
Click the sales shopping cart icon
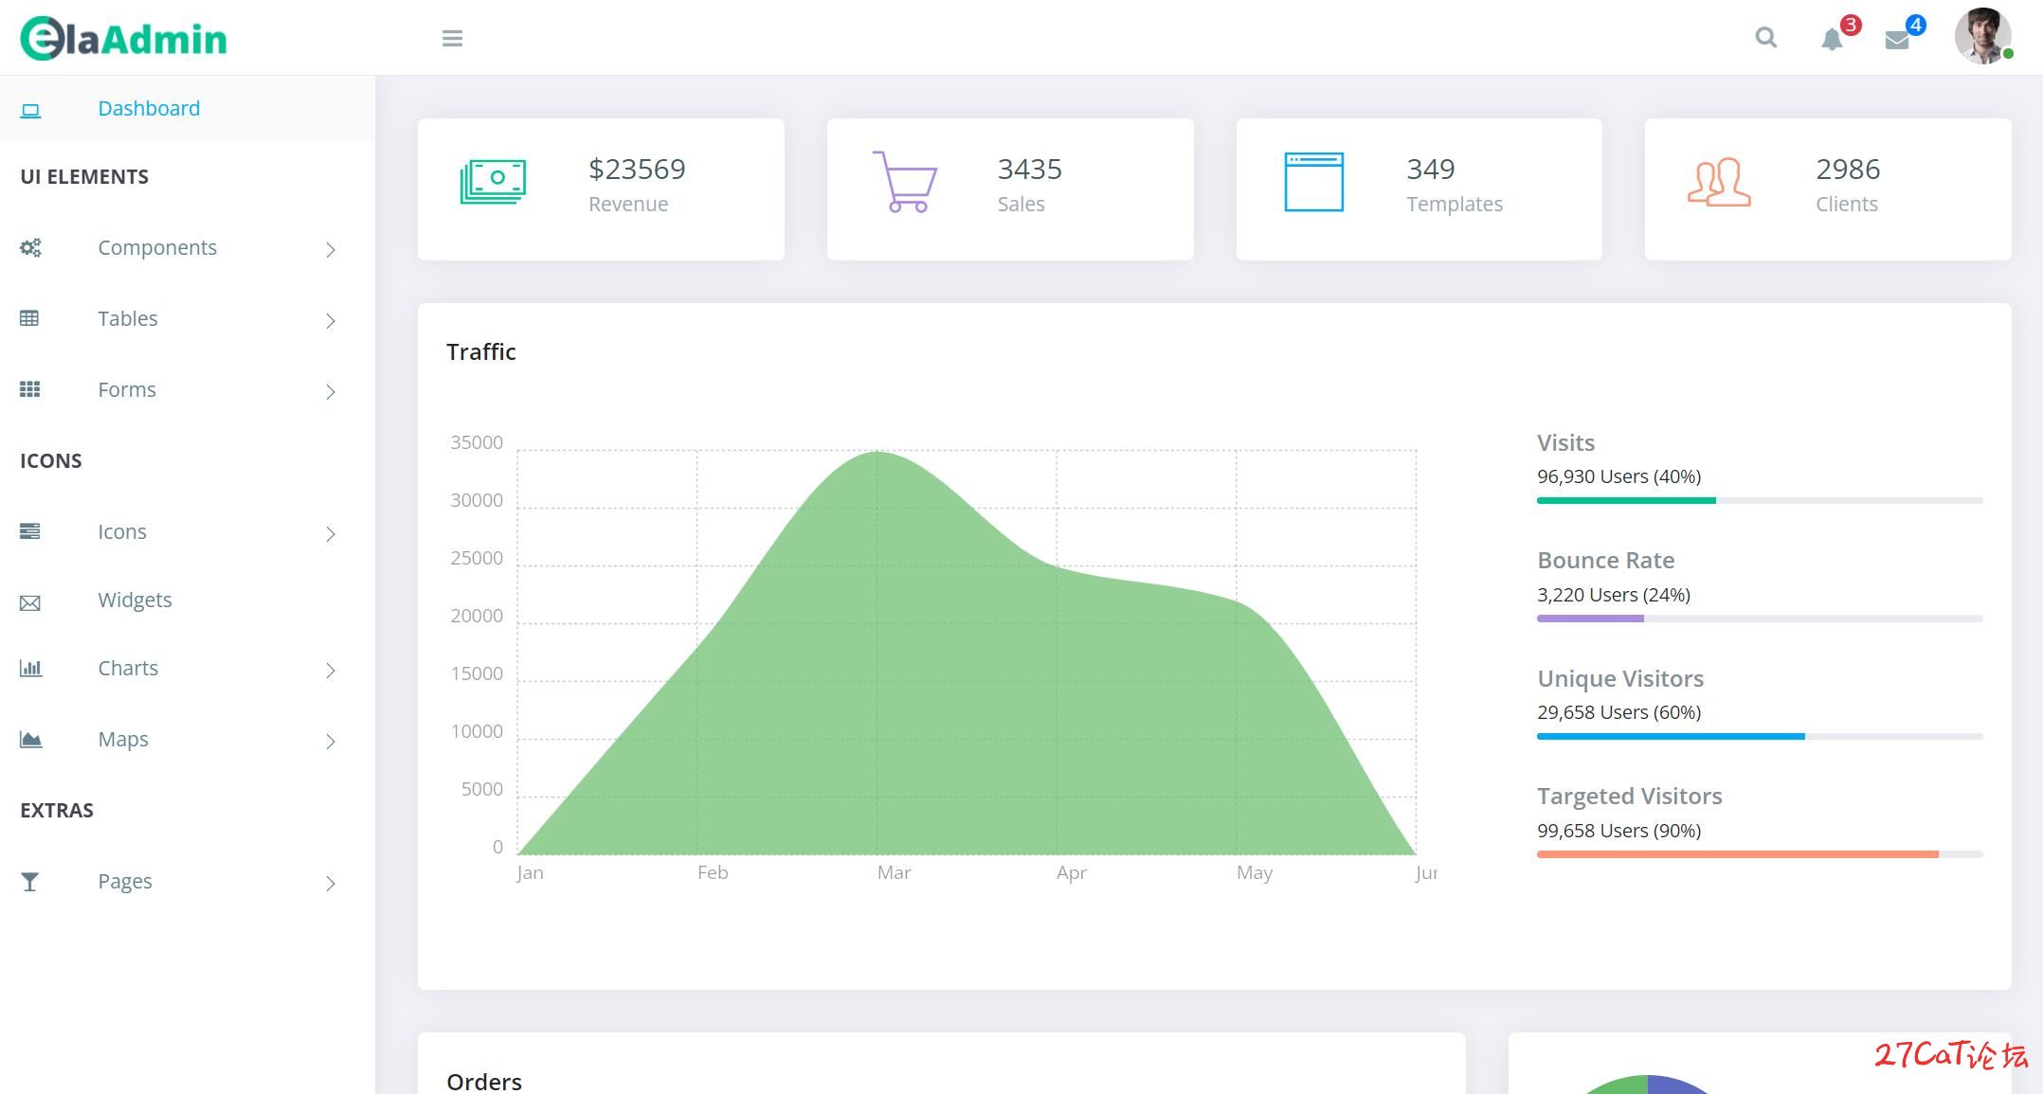pos(905,182)
